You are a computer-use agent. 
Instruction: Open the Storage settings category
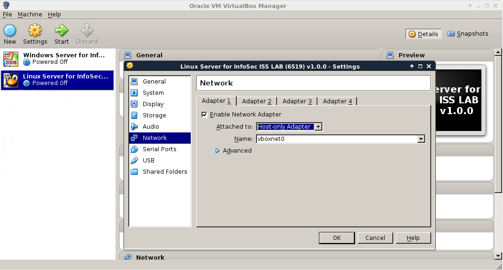tap(160, 115)
